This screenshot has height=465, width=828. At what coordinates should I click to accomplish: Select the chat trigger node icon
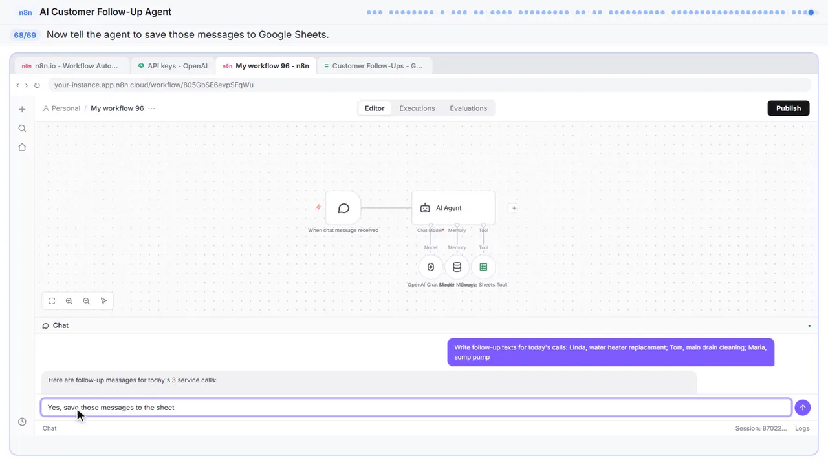pos(343,208)
